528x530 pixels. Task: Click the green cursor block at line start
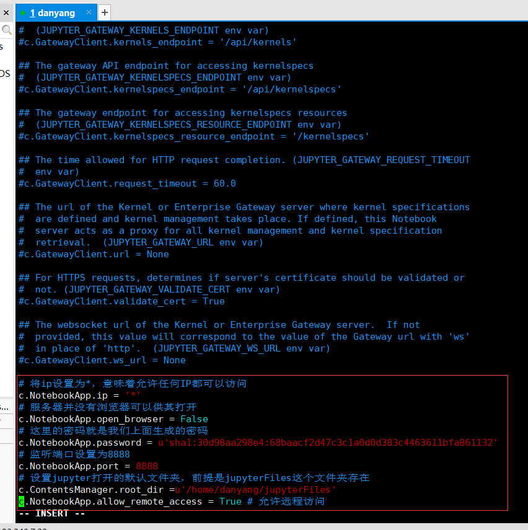(21, 501)
